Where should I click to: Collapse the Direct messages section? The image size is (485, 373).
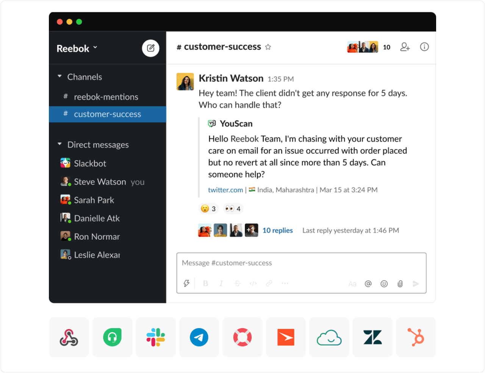pyautogui.click(x=59, y=145)
